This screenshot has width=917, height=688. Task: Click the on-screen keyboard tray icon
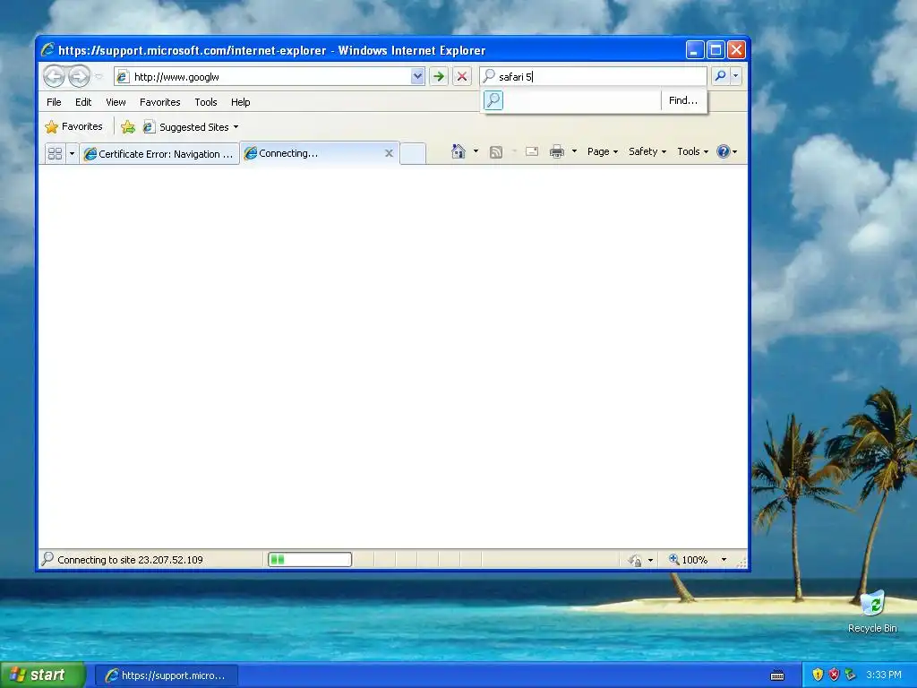[777, 675]
